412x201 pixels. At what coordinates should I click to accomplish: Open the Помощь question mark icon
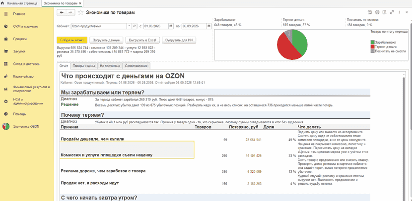6,114
